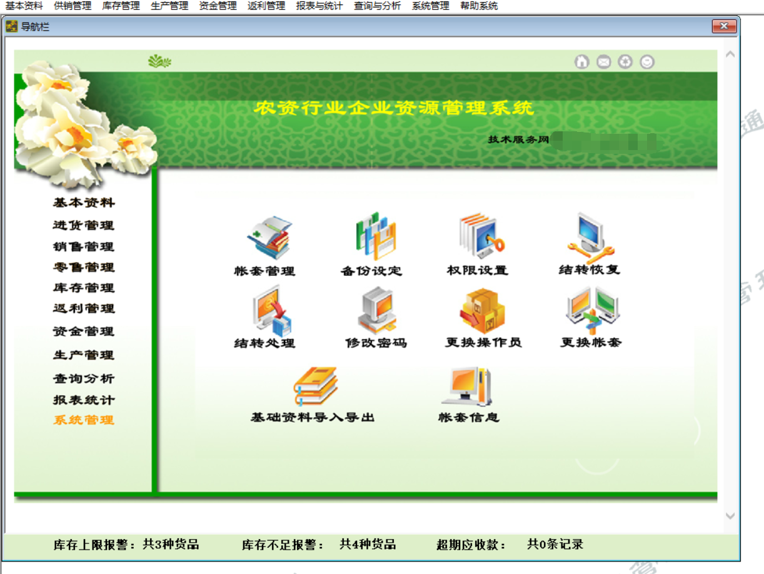
Task: Click the green leaf logo icon
Action: [x=159, y=61]
